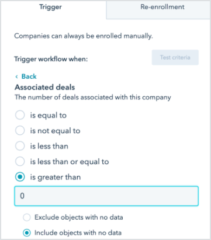Select 'is less than or equal to' radio circle
Screen dimensions: 211x240
20,161
